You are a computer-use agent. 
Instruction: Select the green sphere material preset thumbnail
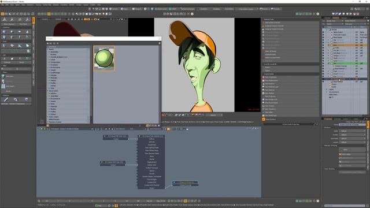coord(104,58)
